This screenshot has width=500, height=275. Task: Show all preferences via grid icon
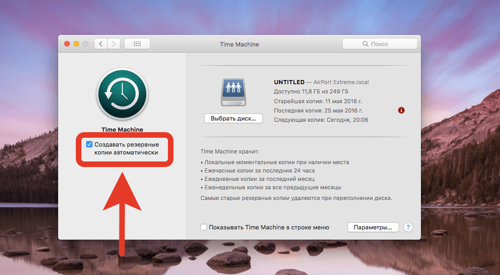tap(137, 44)
